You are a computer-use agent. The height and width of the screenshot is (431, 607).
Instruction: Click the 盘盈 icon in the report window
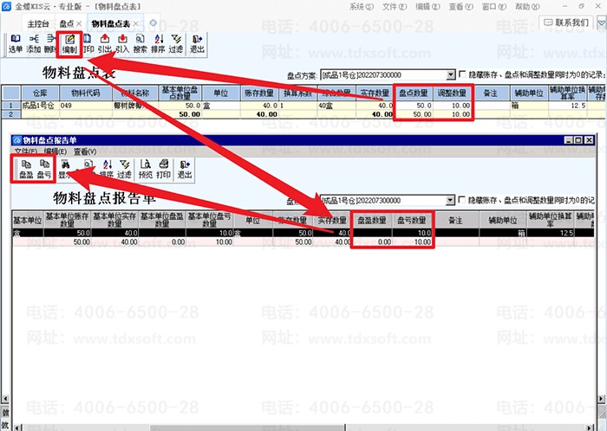26,169
